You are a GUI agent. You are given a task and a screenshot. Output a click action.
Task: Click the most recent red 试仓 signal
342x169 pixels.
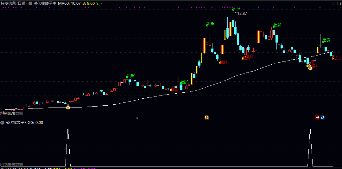pos(337,58)
